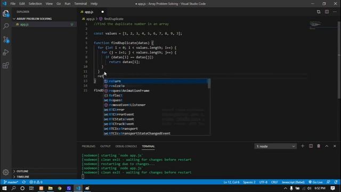Change the Javascript (Babel) language mode
The height and width of the screenshot is (192, 341).
pyautogui.click(x=293, y=182)
